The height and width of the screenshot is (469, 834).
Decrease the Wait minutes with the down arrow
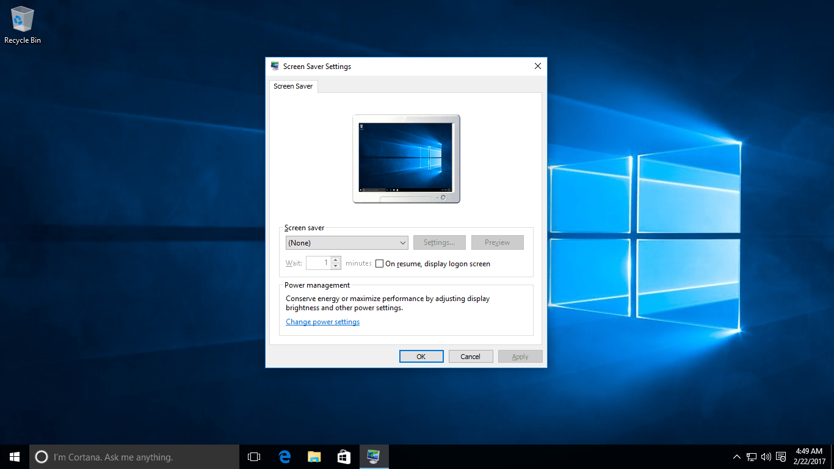(x=336, y=266)
